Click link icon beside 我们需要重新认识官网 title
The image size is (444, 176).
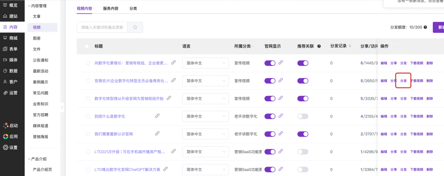(x=157, y=134)
